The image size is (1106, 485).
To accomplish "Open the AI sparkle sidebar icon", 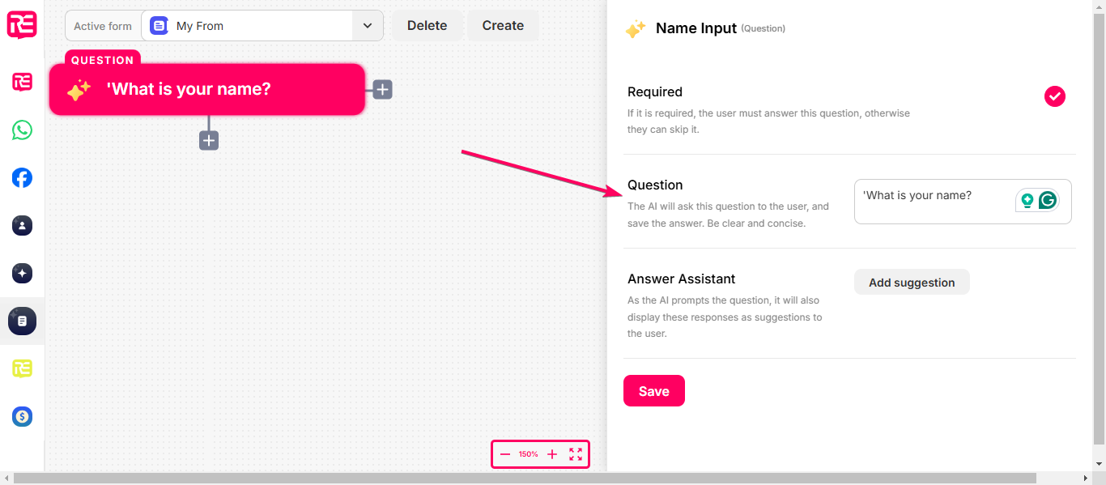I will [22, 274].
